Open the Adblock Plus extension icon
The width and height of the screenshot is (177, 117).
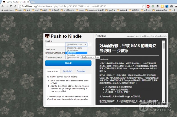pyautogui.click(x=148, y=6)
